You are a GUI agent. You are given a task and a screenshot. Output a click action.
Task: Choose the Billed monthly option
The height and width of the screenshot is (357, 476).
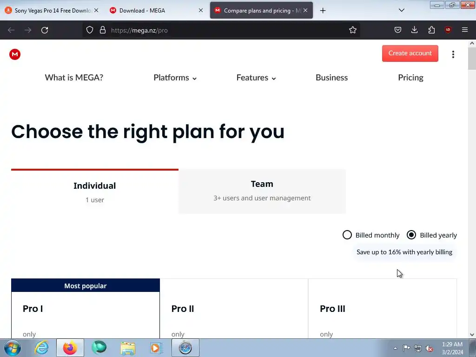[x=370, y=235]
